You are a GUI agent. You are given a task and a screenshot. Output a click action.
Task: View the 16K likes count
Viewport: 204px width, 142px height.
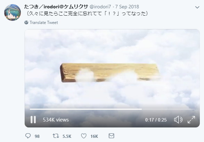[94, 136]
